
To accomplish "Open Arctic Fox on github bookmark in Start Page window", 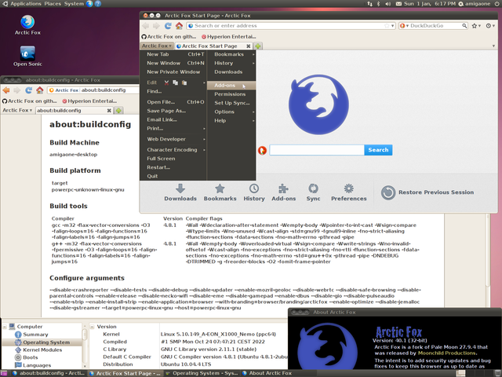I will [x=169, y=37].
